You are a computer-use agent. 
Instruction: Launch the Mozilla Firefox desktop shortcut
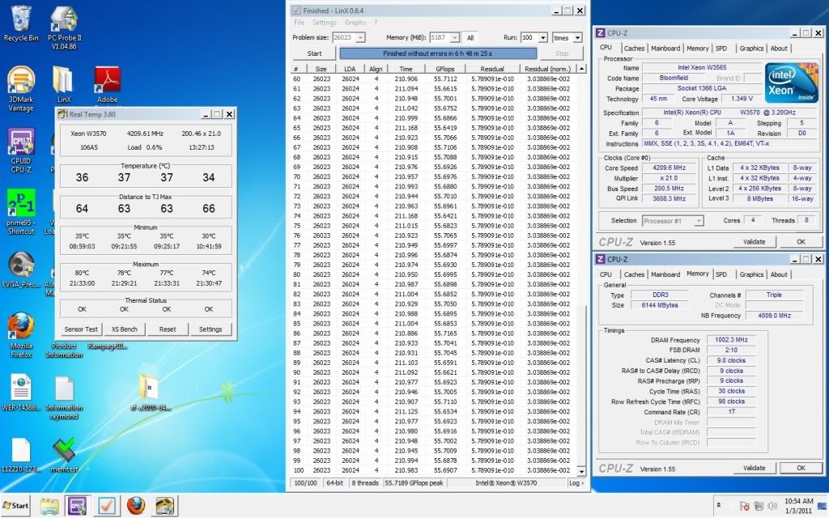coord(21,336)
